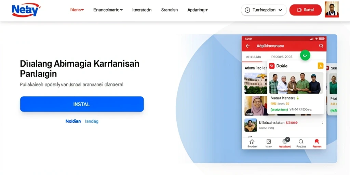
Task: Follow the landag link
Action: tap(92, 121)
